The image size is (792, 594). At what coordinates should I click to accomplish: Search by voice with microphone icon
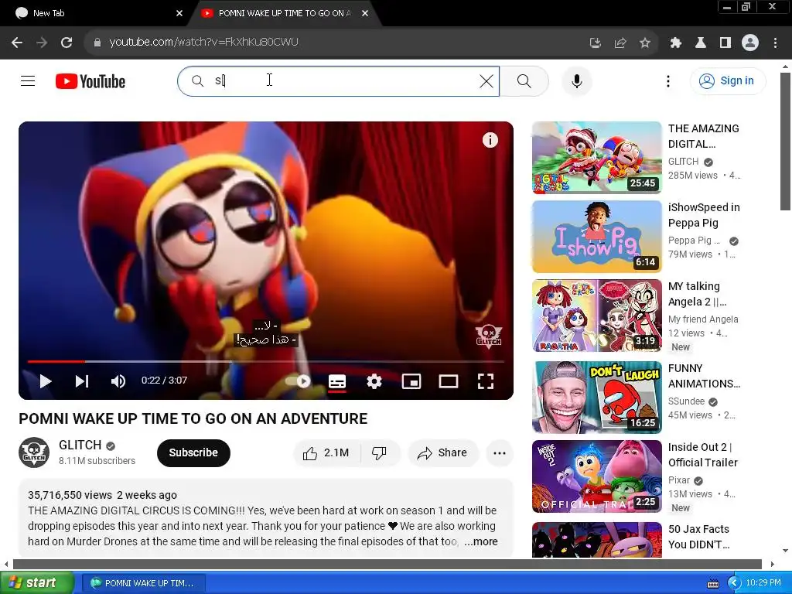576,80
